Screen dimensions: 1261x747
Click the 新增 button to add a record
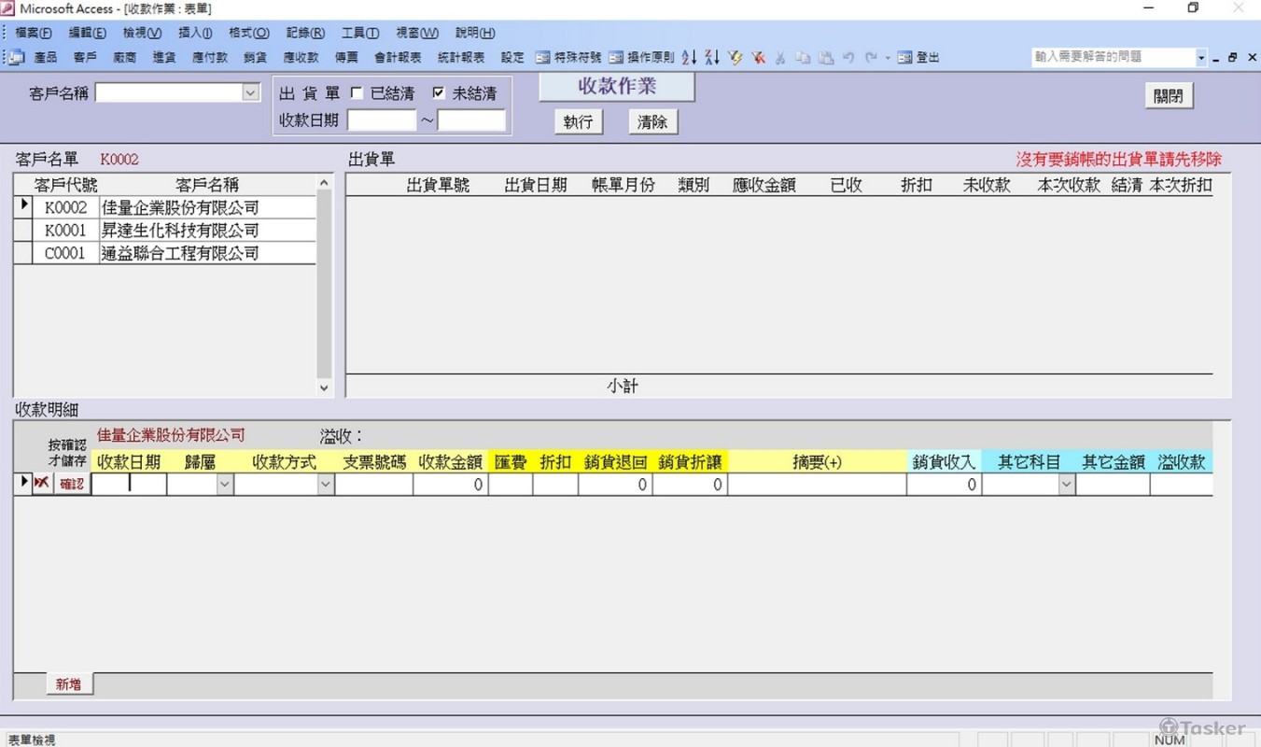coord(68,684)
